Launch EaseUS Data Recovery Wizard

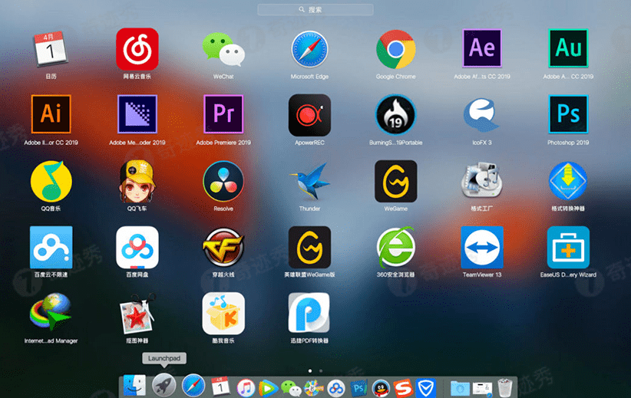pos(568,247)
